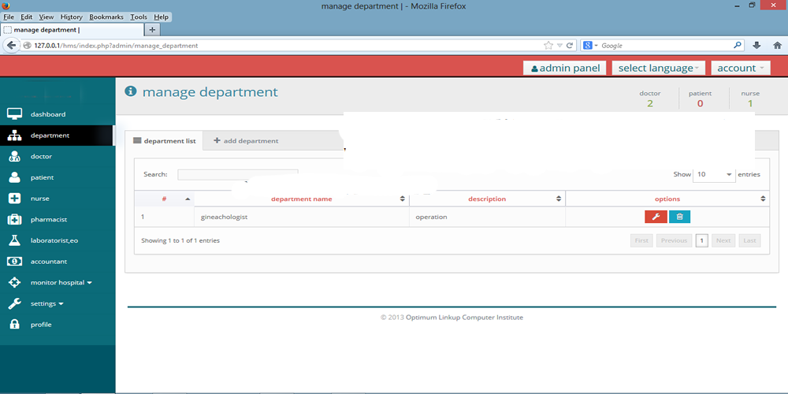Open the account dropdown menu
The width and height of the screenshot is (788, 394).
pos(740,68)
